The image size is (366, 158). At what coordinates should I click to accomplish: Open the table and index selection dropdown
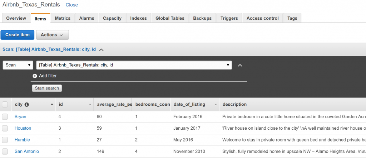pos(134,65)
